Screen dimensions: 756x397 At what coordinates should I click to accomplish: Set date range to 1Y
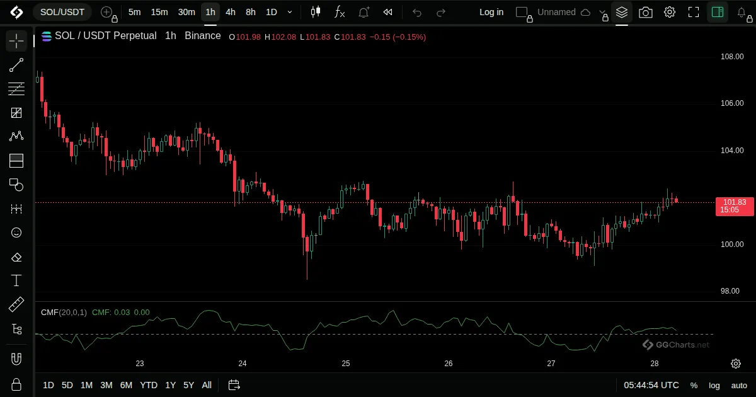(x=170, y=385)
